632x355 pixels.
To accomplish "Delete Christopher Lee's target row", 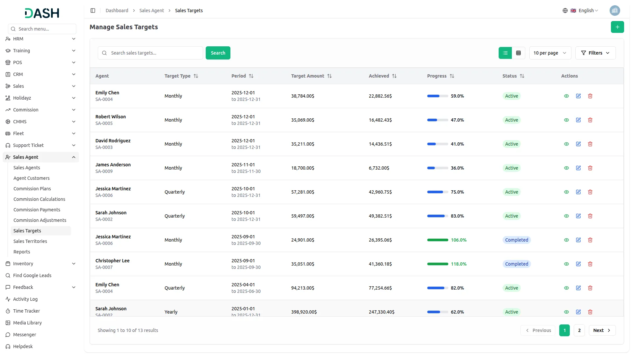I will click(x=590, y=264).
